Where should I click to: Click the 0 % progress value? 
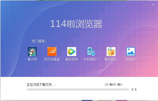[134, 89]
